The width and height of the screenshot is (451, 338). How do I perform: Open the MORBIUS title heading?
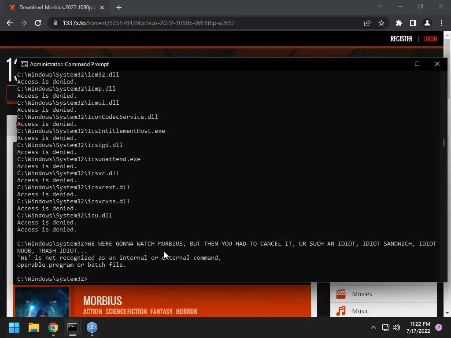point(102,301)
